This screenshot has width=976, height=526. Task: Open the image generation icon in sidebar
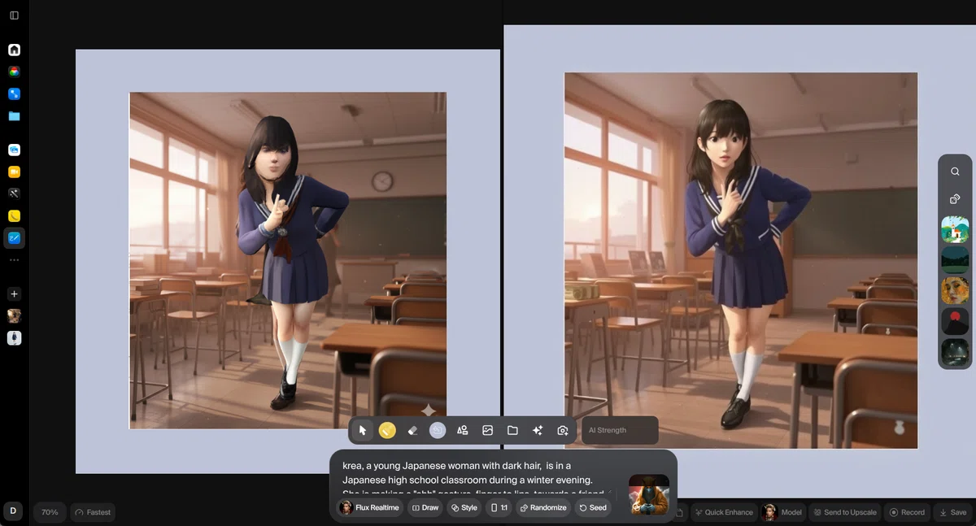point(14,150)
